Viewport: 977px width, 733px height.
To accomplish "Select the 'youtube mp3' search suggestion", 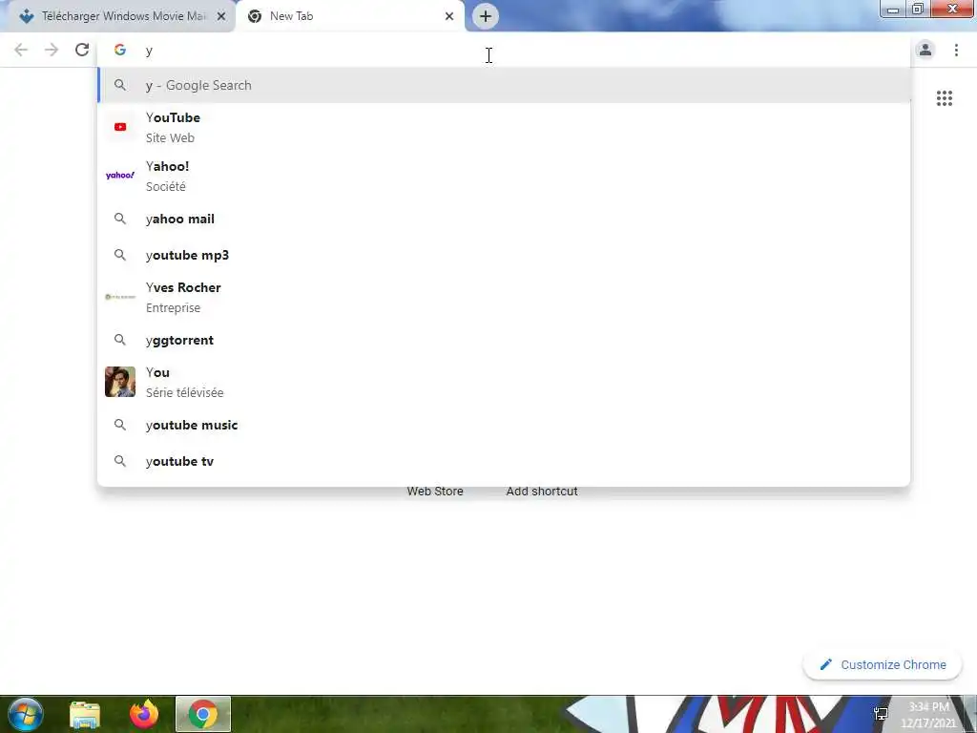I will tap(504, 255).
